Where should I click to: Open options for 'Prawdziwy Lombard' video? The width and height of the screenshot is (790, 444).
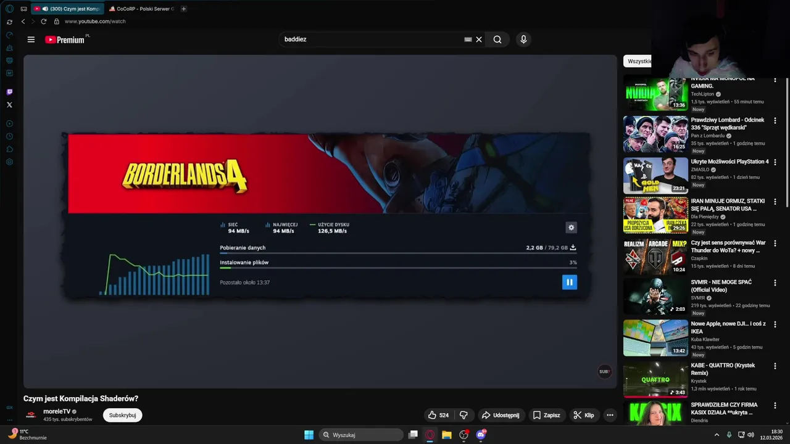[x=775, y=121]
